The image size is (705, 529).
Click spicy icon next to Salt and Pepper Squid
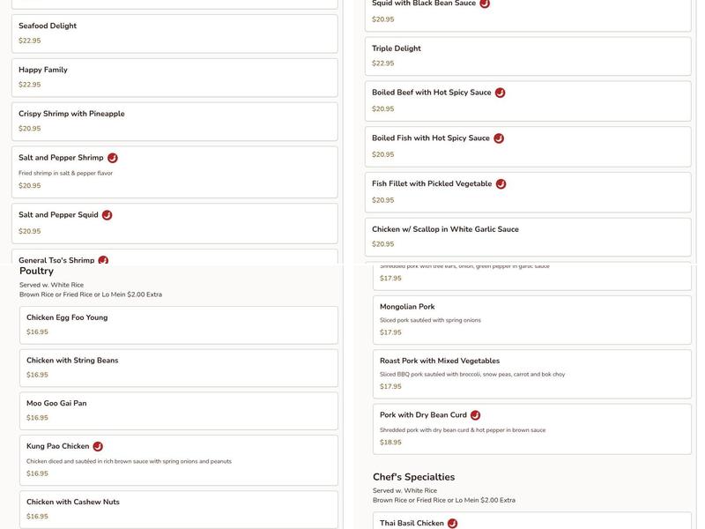coord(108,215)
